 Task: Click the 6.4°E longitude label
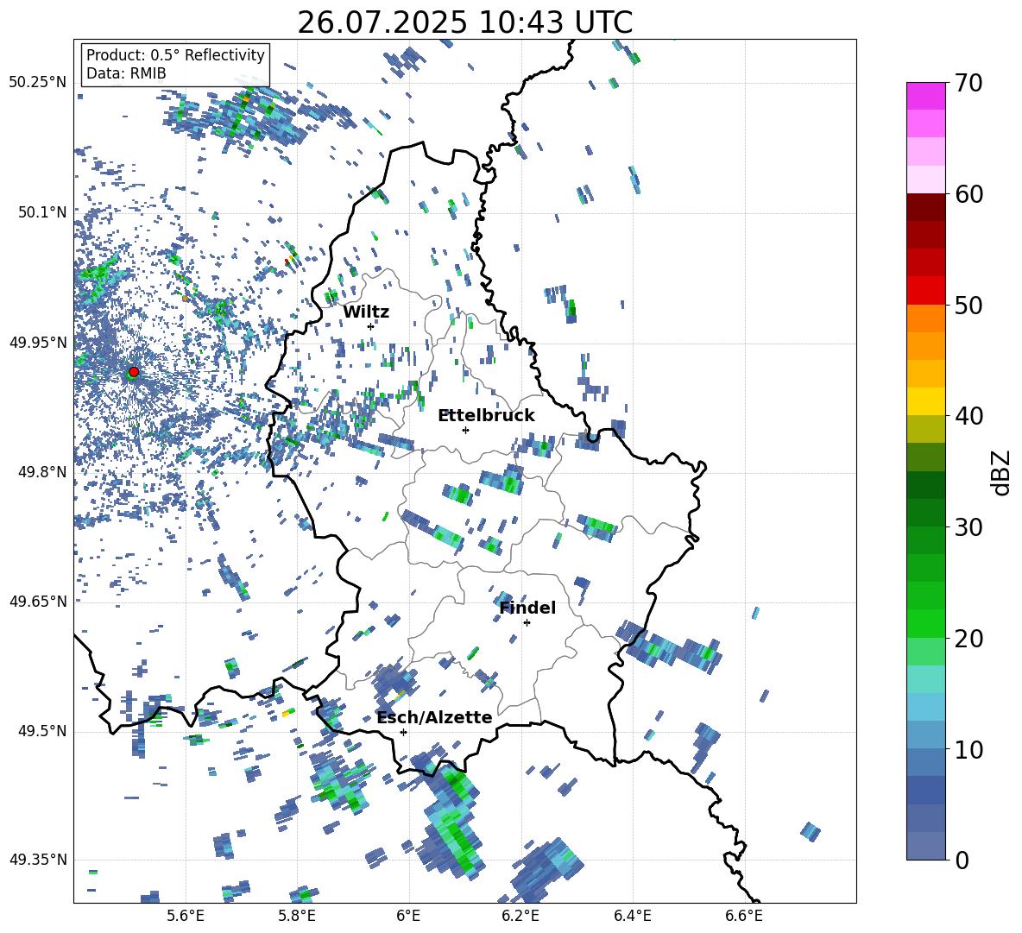point(632,916)
